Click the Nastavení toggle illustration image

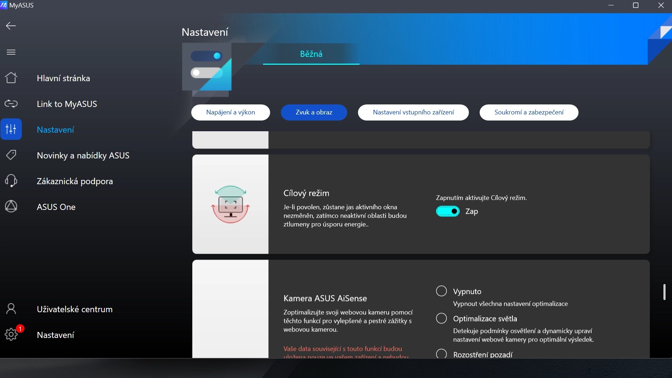[x=207, y=70]
